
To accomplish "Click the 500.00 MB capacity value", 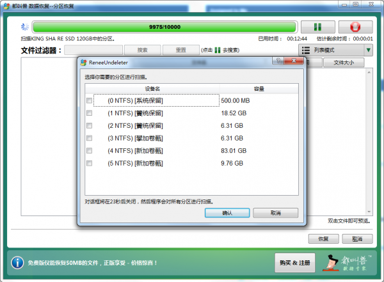I will tap(236, 100).
